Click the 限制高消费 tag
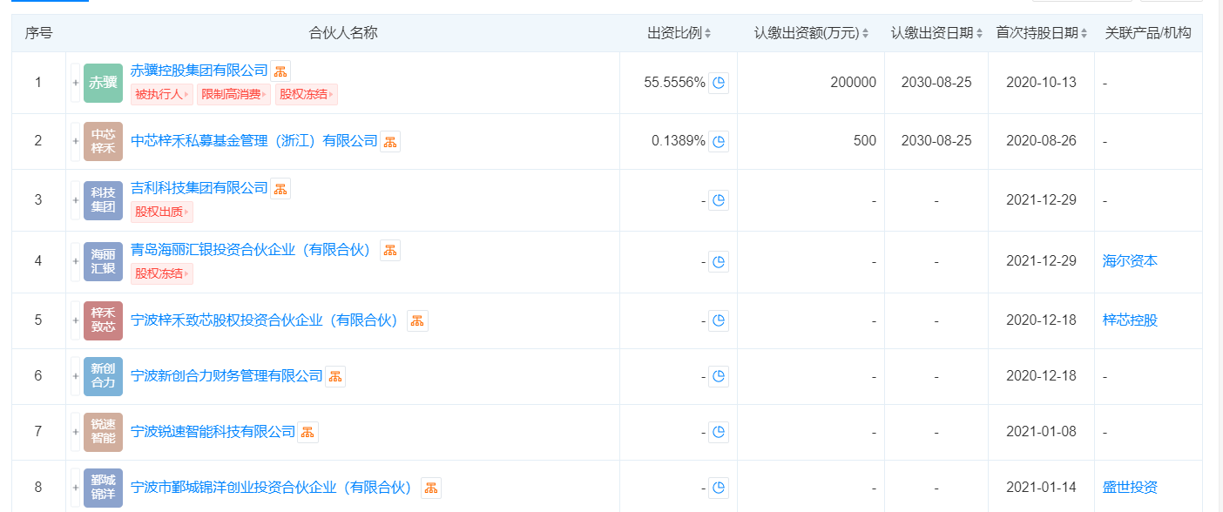This screenshot has width=1223, height=512. click(233, 95)
